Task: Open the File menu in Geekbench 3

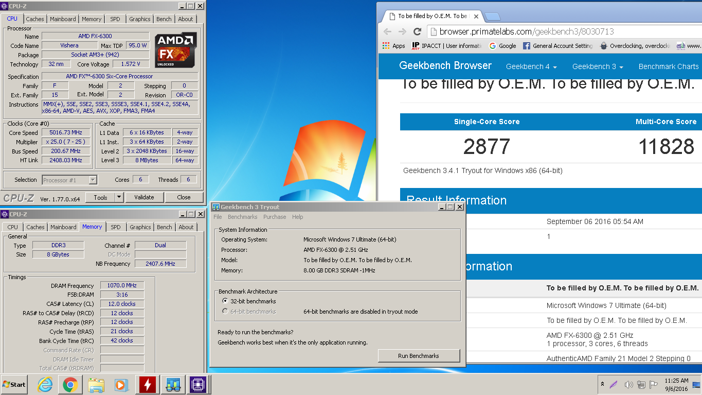Action: point(218,217)
